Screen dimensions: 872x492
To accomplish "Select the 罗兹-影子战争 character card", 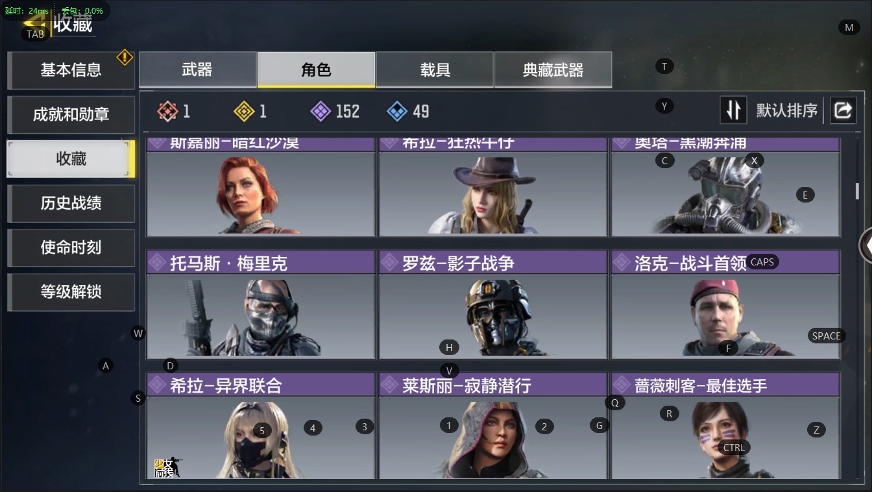I will (493, 304).
